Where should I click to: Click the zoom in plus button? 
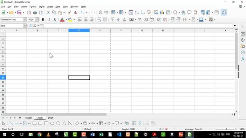pyautogui.click(x=236, y=129)
